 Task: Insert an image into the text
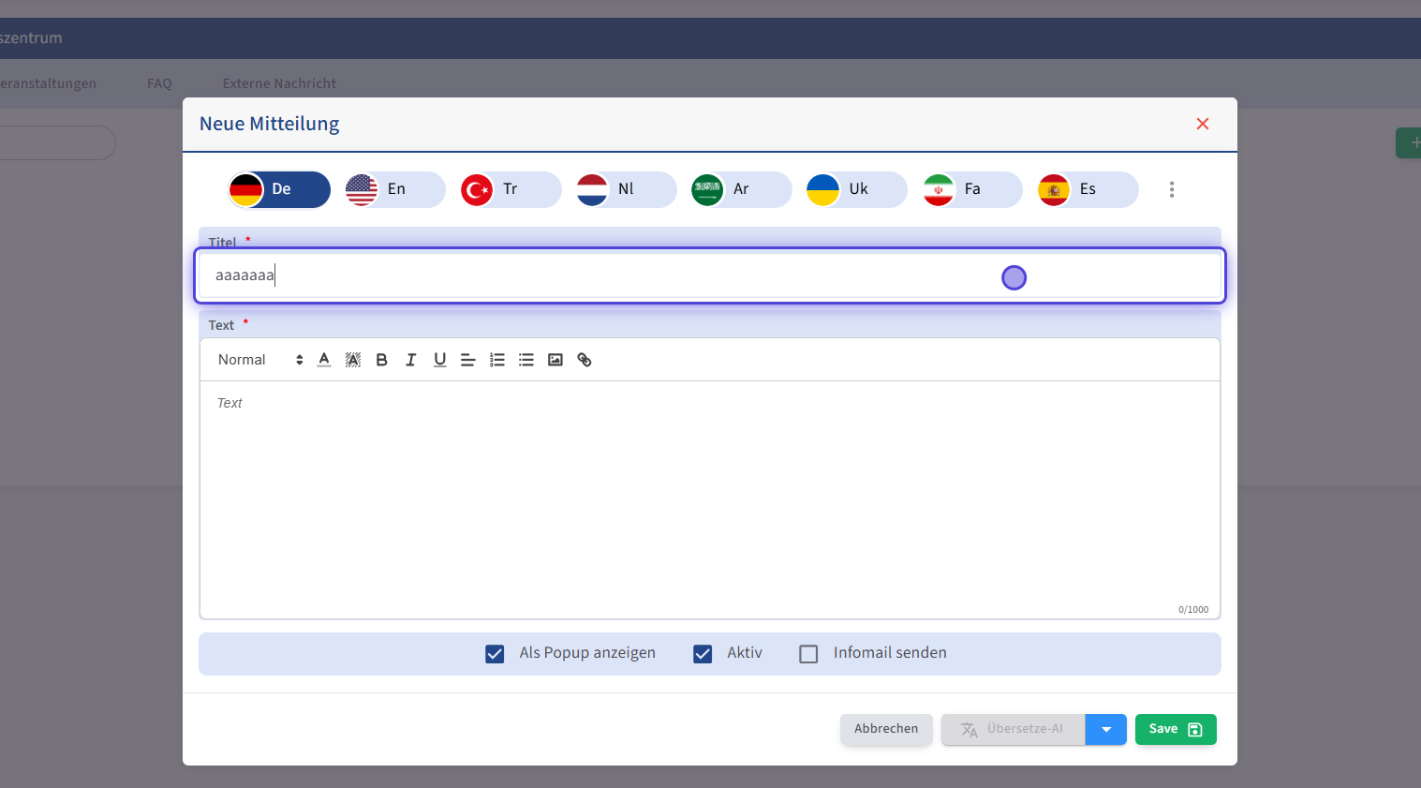coord(555,360)
